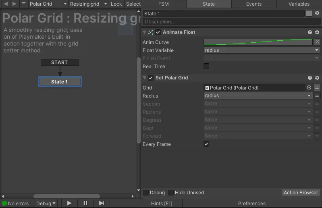Viewport: 322px width, 208px height.
Task: Toggle variable mode for Sectors field
Action: 317,104
